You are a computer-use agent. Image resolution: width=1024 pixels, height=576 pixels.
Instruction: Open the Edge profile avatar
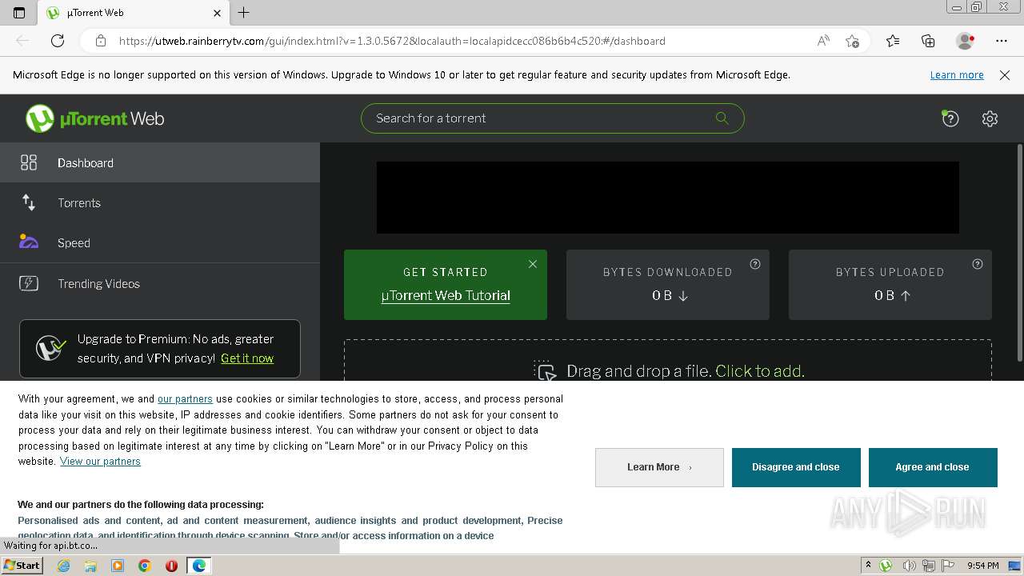tap(966, 41)
